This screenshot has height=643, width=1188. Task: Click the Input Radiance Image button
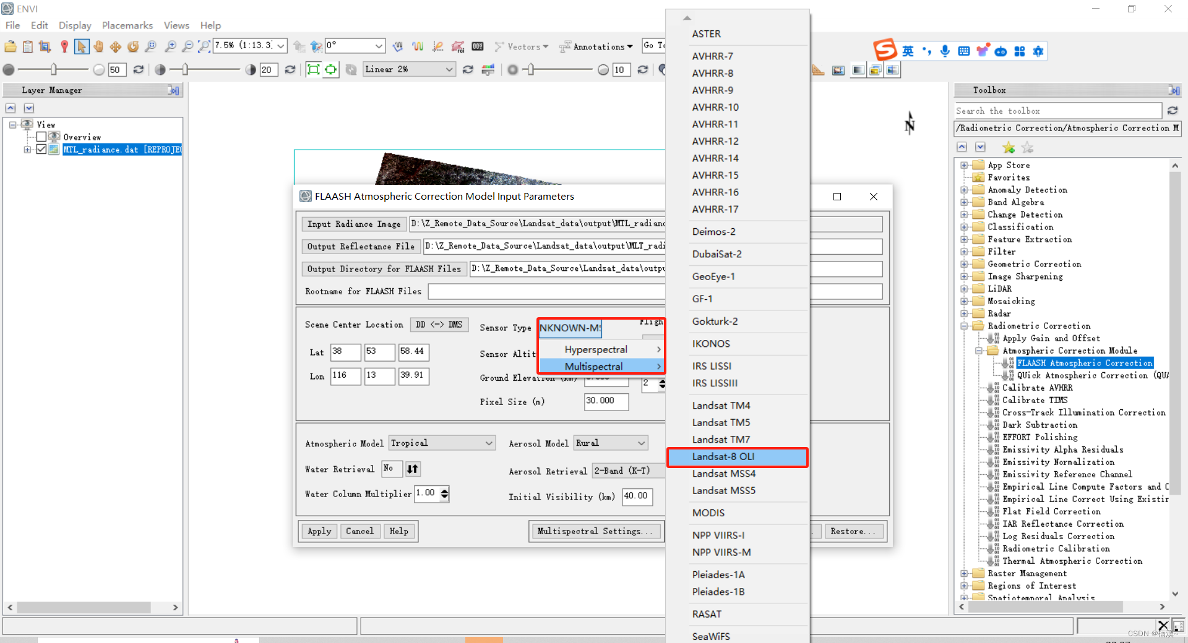tap(354, 224)
